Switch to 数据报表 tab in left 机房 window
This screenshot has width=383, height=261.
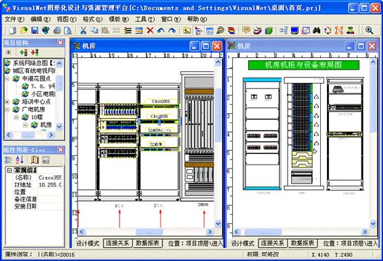[147, 244]
